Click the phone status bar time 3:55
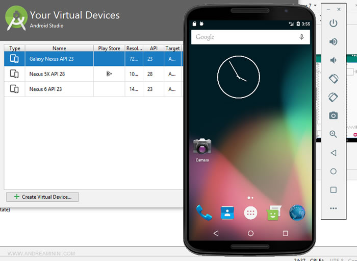357x261 pixels. pos(306,24)
